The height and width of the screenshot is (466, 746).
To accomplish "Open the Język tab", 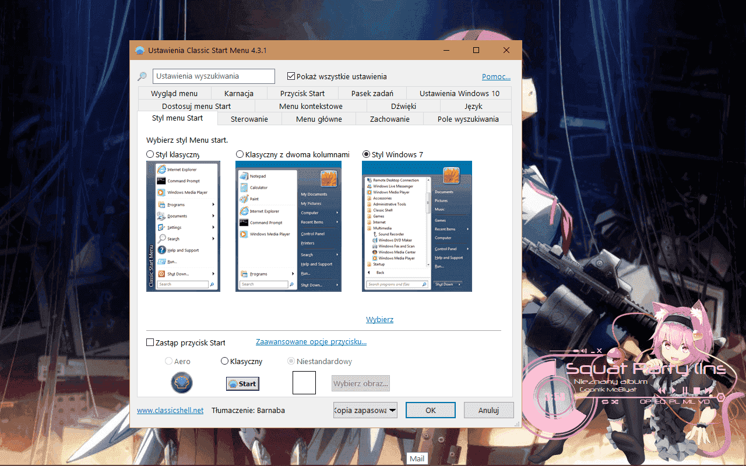I will (473, 106).
